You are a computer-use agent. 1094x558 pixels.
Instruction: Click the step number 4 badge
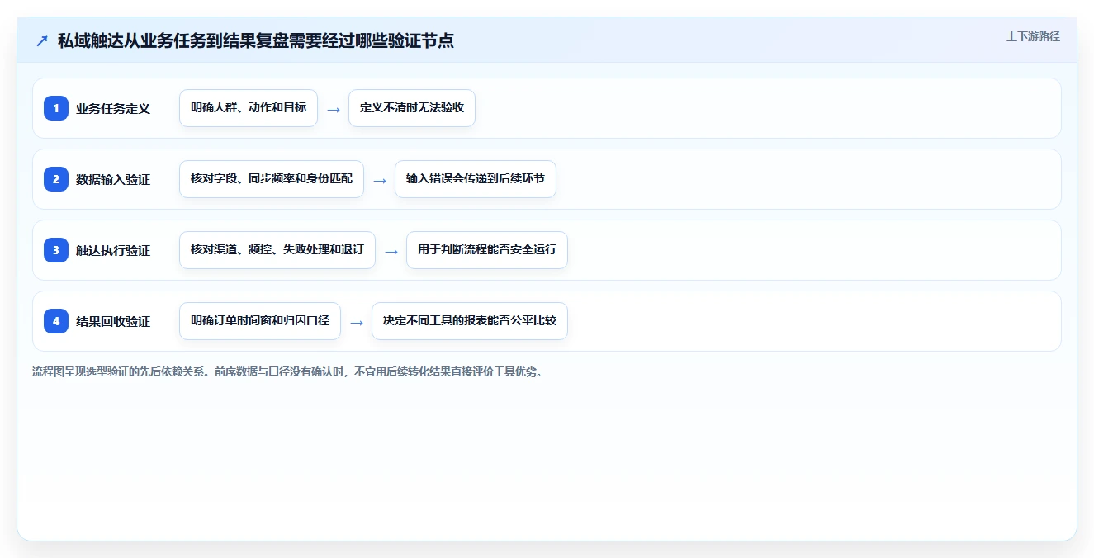[56, 321]
